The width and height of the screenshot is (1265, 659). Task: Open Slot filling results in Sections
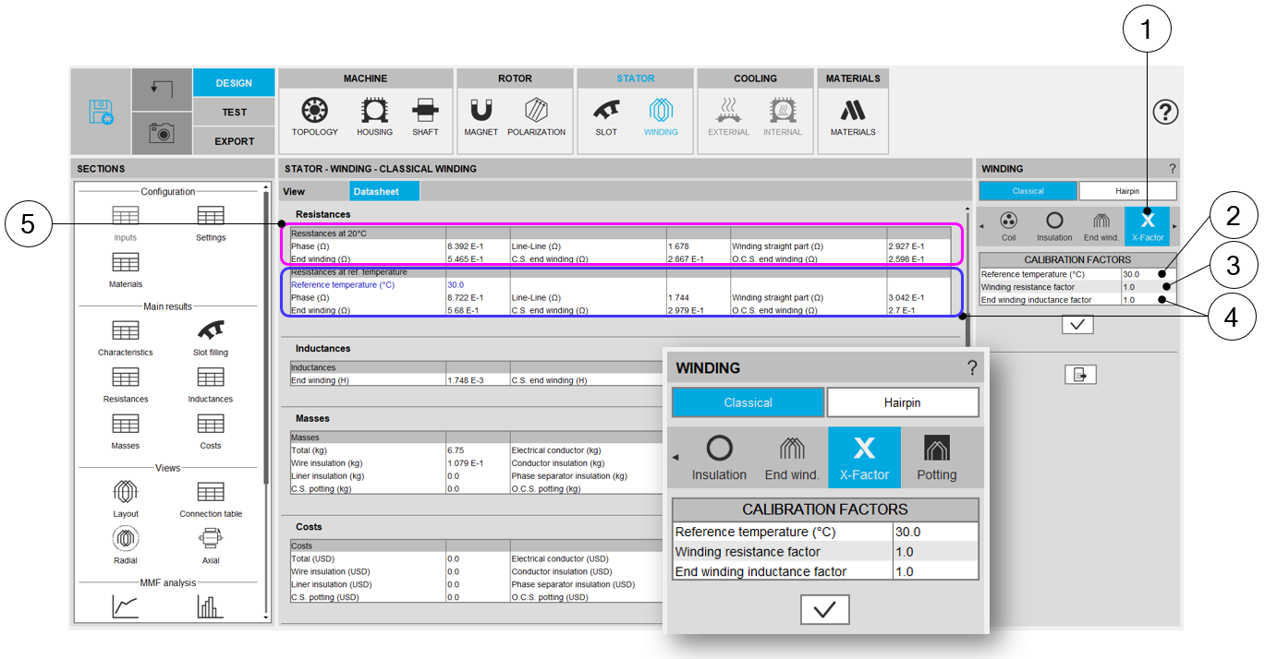click(x=211, y=337)
